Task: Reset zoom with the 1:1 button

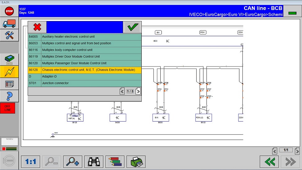Action: click(x=30, y=162)
